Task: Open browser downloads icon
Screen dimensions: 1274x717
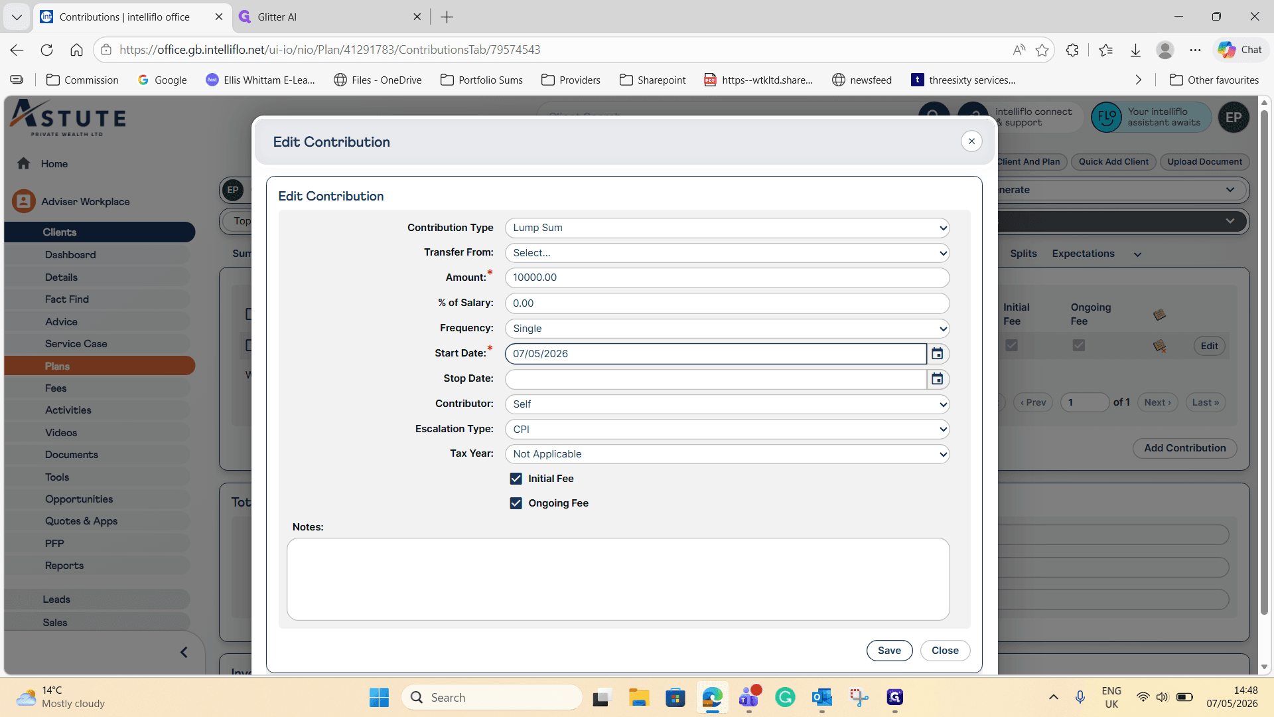Action: point(1135,50)
